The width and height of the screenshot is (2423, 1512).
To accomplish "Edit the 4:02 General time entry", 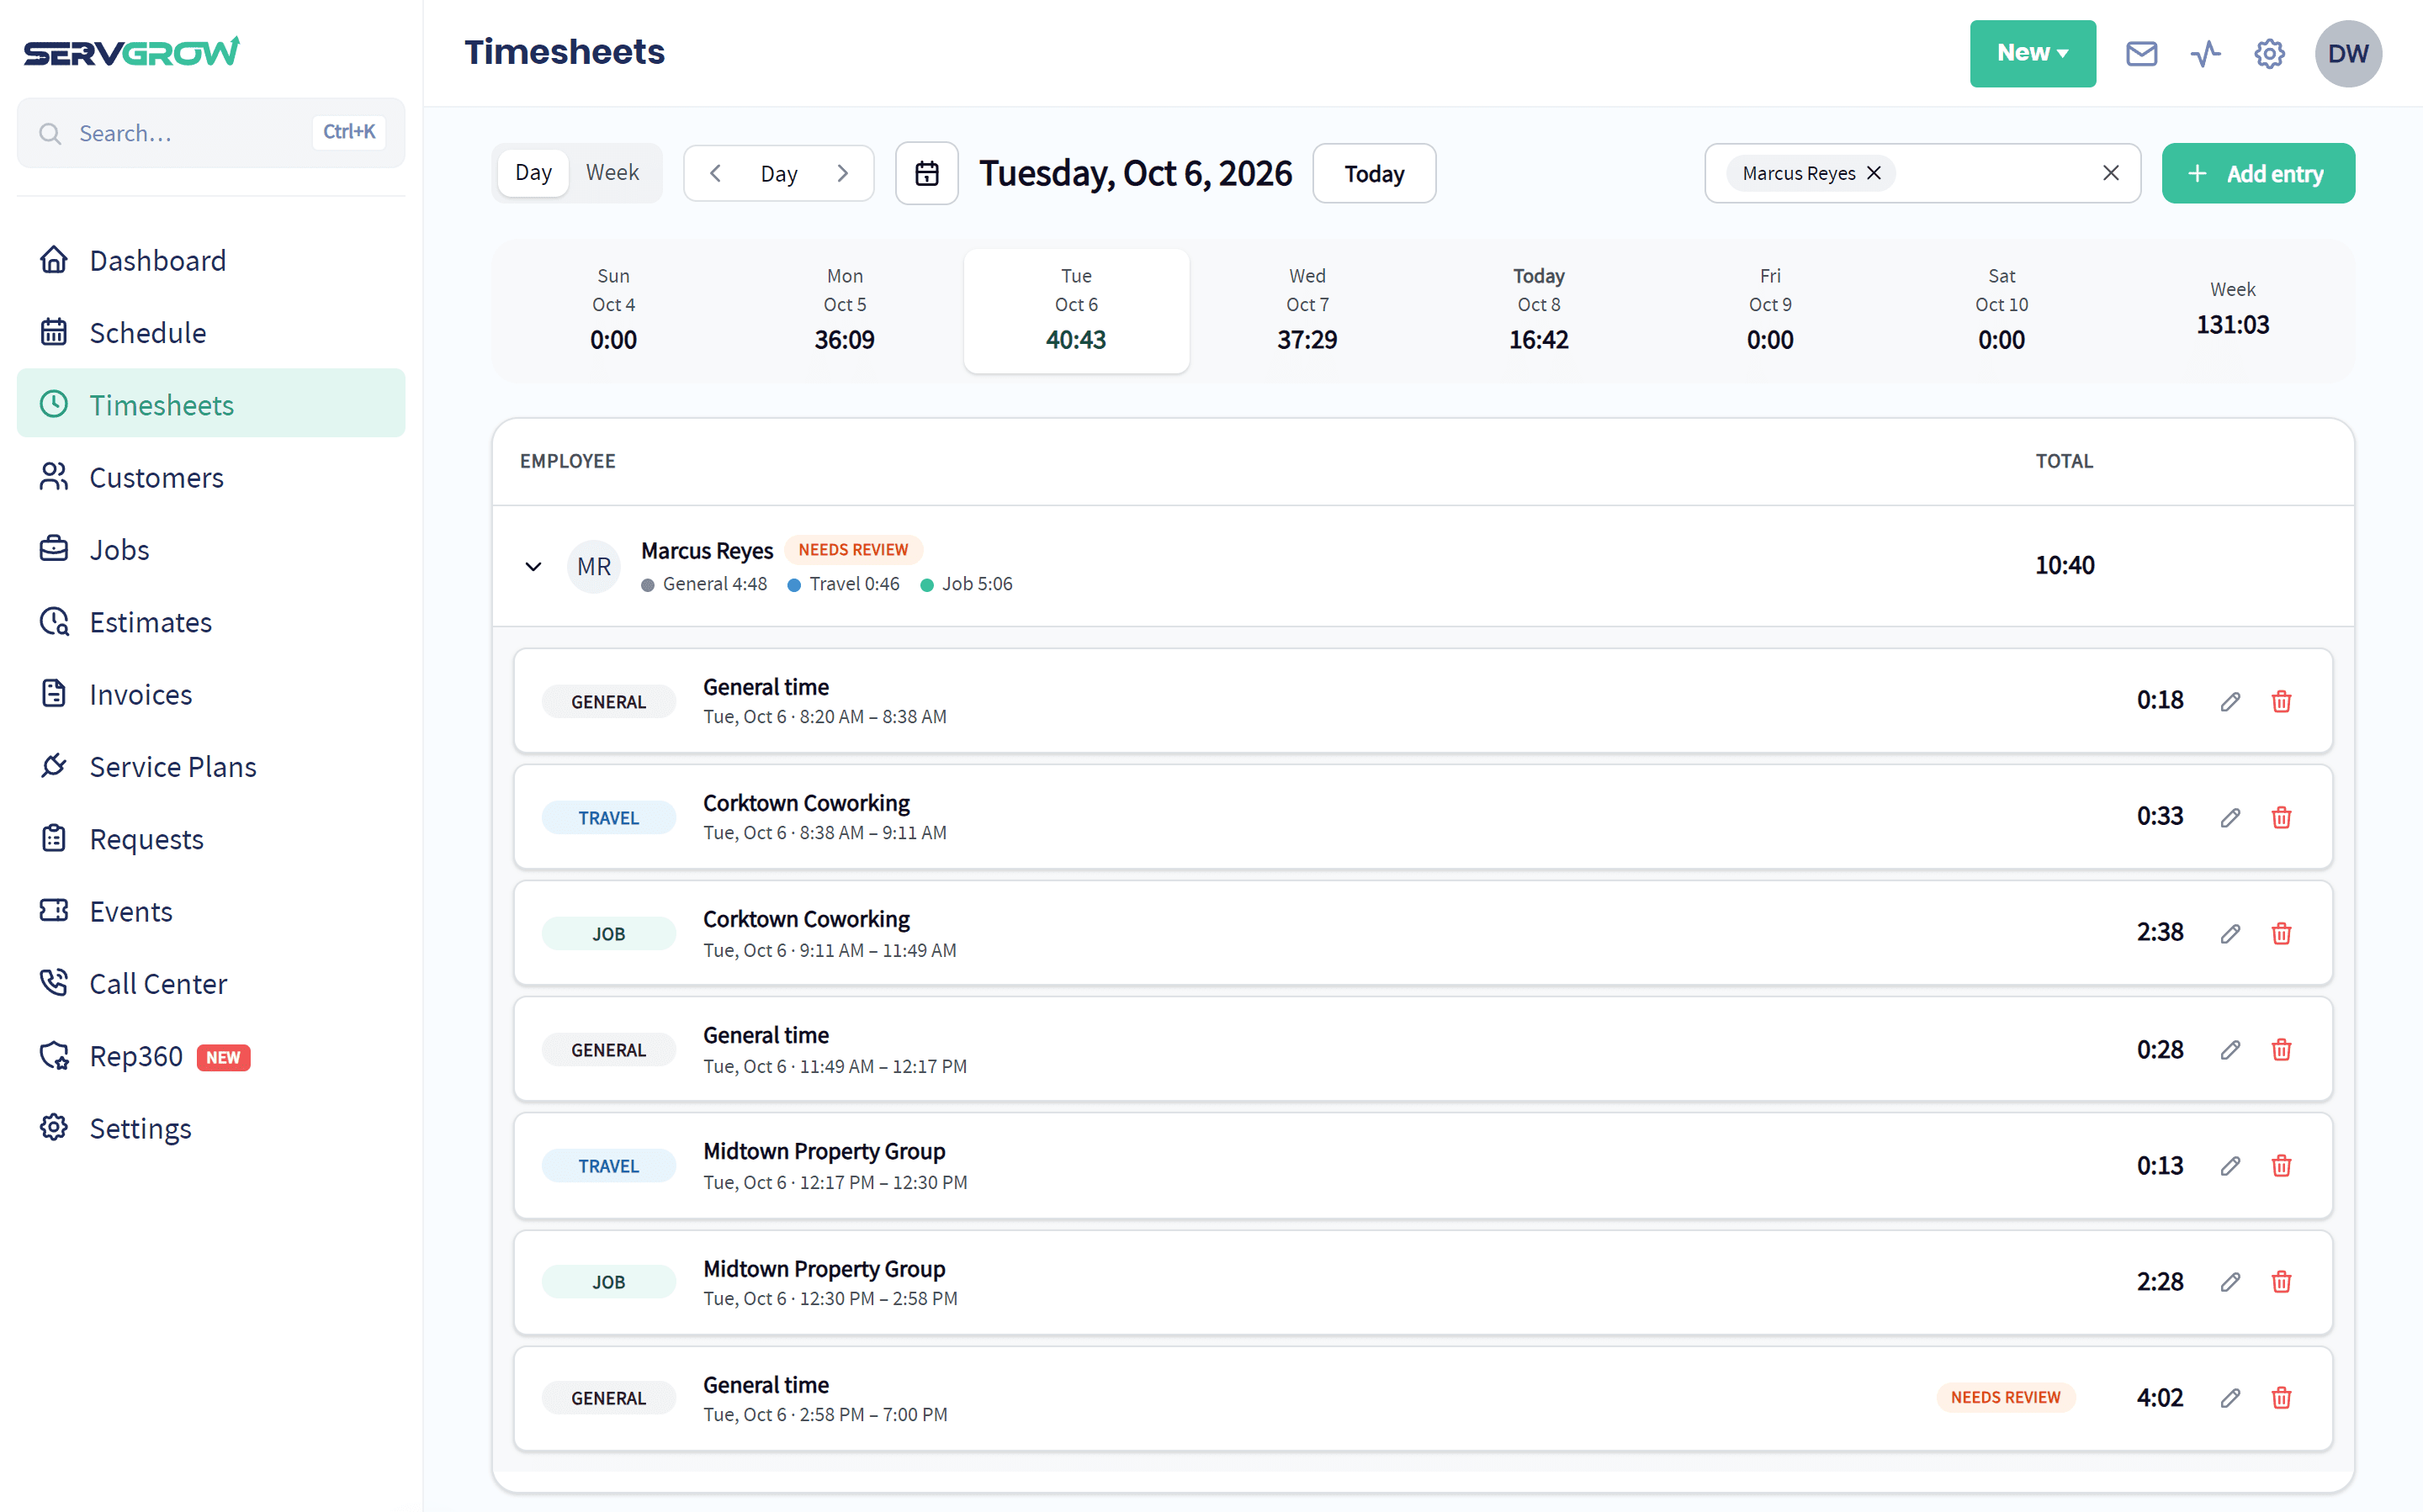I will 2230,1397.
